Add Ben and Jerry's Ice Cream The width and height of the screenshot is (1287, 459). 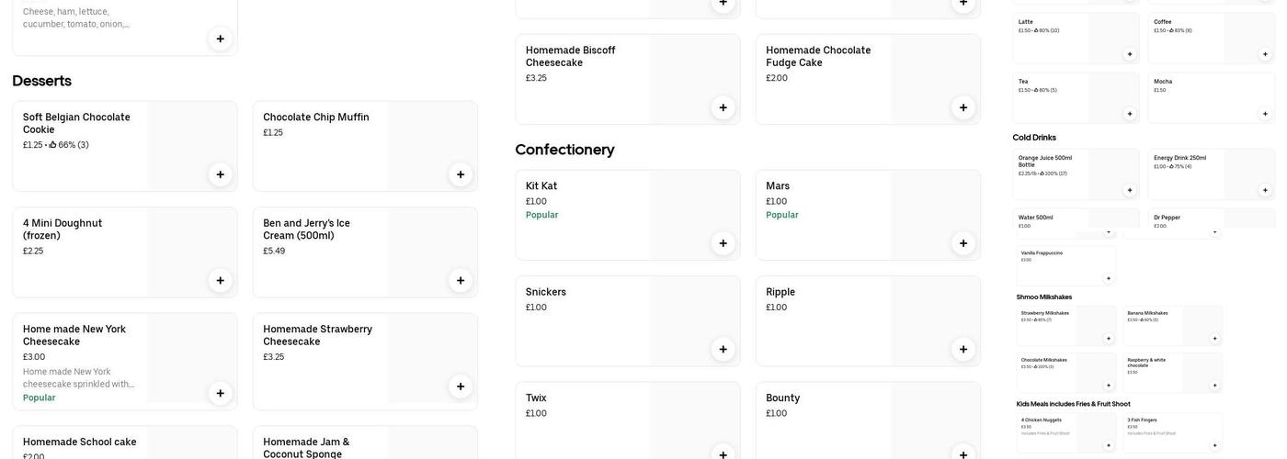[461, 281]
